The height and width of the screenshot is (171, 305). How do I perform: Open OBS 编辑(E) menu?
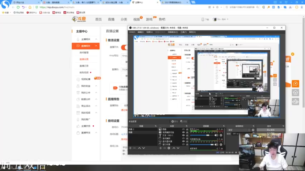coord(141,32)
